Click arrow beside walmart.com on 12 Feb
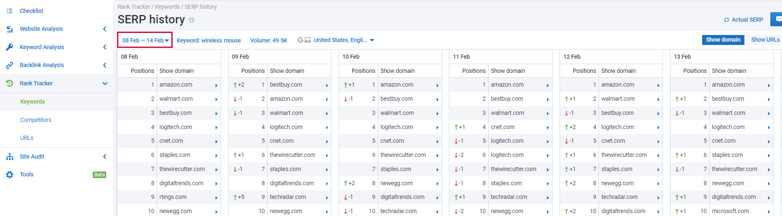The image size is (782, 216). pyautogui.click(x=658, y=100)
